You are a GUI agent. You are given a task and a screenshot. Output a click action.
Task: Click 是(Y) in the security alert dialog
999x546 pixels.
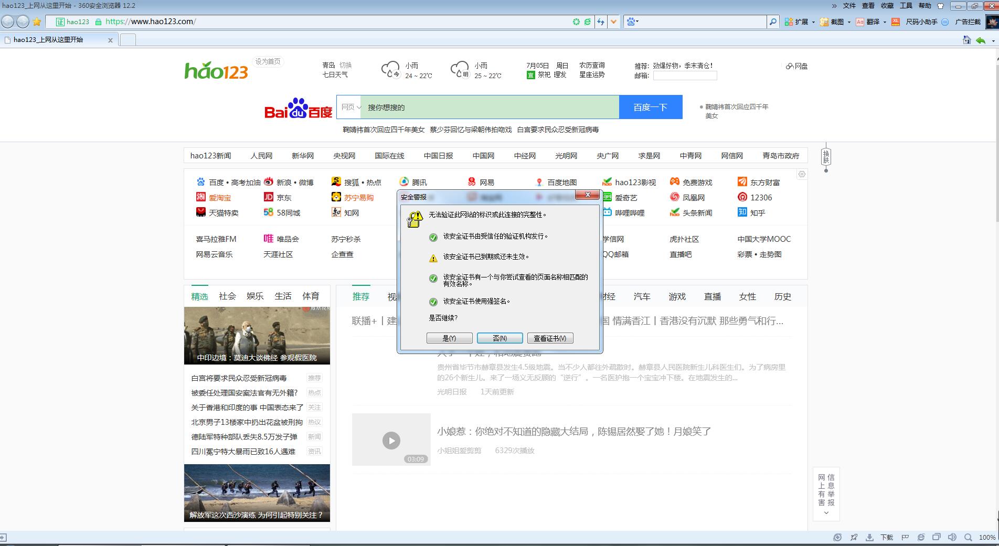tap(450, 338)
